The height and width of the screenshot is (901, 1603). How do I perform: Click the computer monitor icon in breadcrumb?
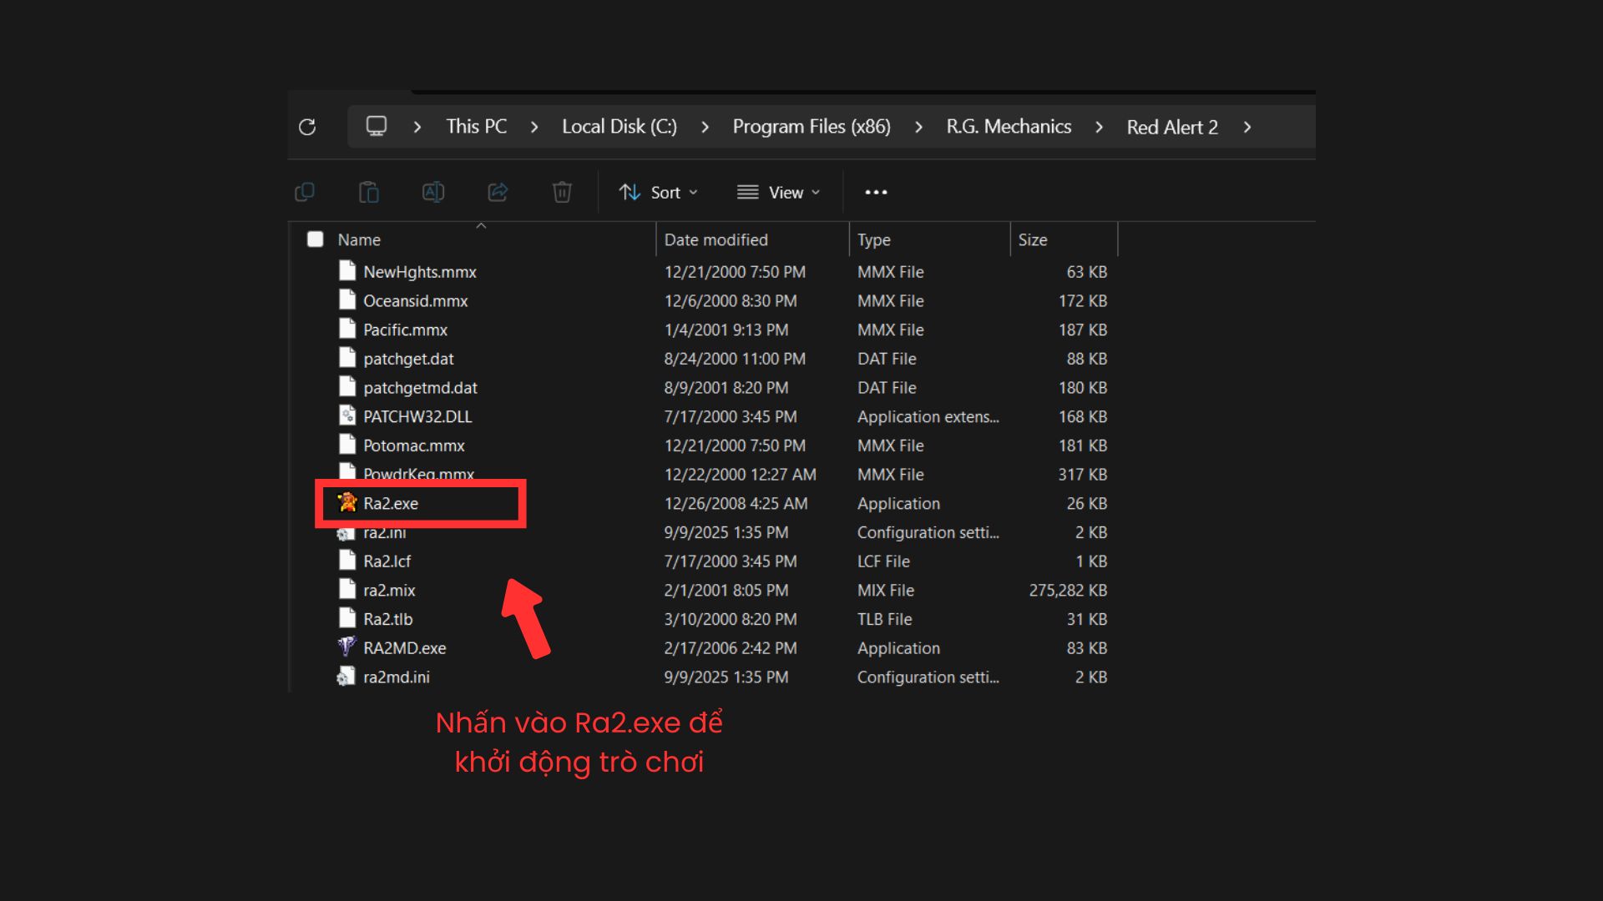point(377,126)
